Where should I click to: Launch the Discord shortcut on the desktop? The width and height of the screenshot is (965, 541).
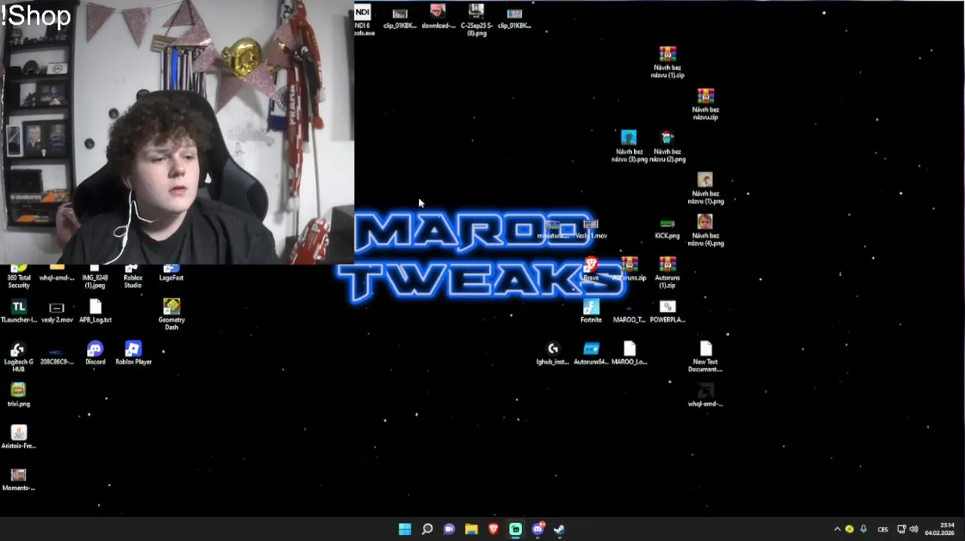tap(96, 353)
